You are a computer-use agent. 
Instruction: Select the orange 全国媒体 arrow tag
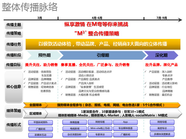36,105
